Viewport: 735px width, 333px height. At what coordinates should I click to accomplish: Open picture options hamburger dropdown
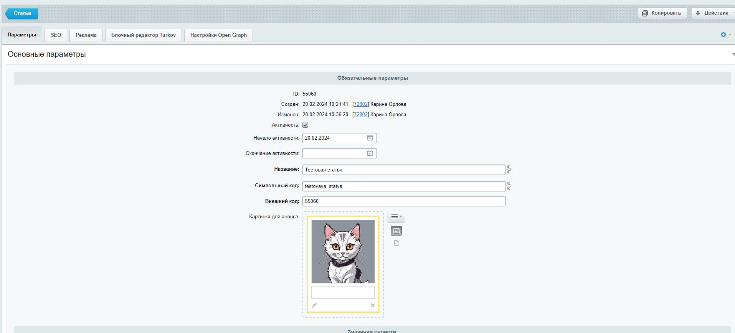tap(396, 216)
